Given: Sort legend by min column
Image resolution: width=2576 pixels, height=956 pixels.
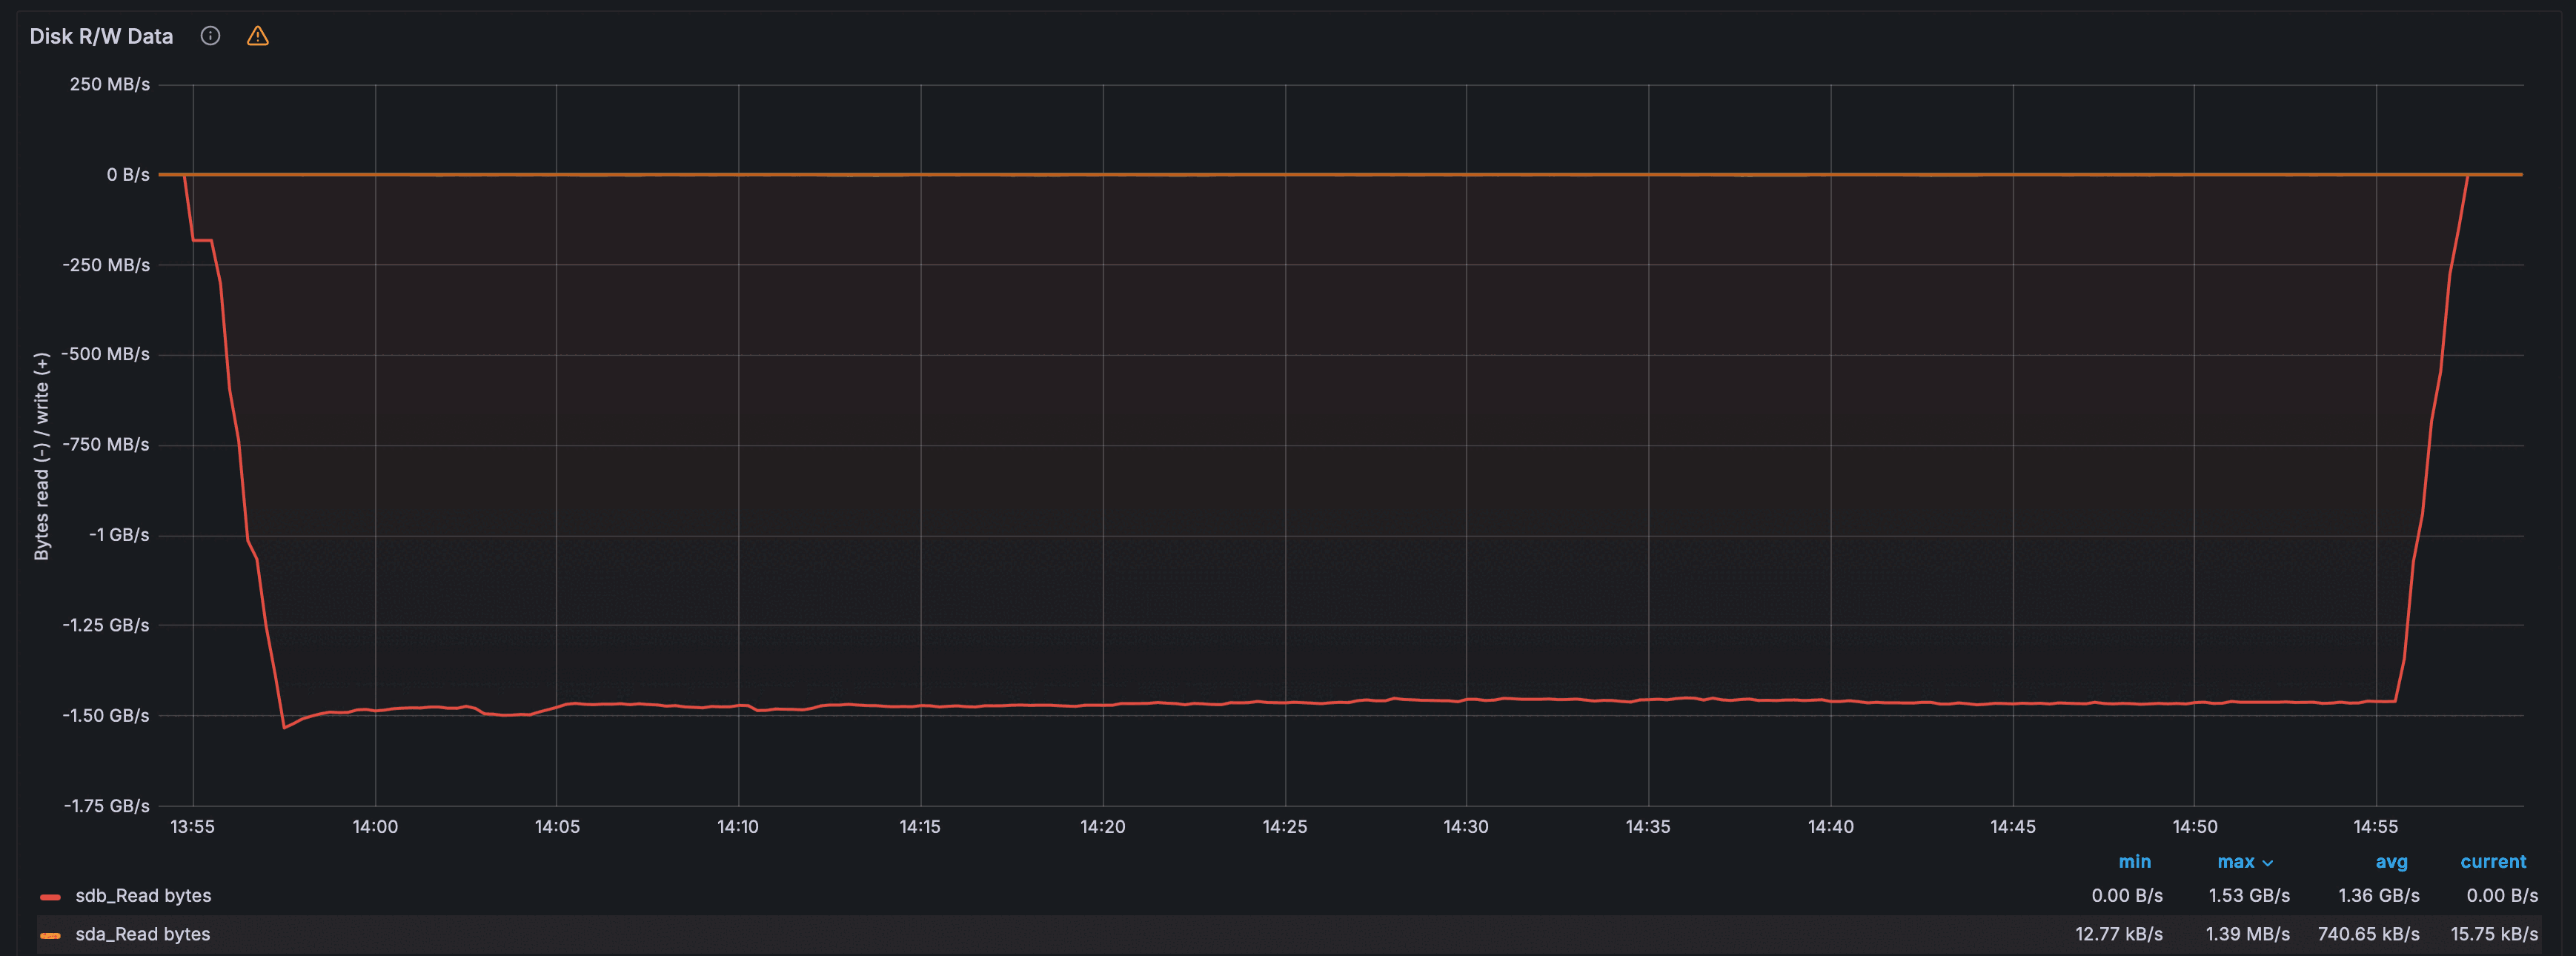Looking at the screenshot, I should (2134, 862).
